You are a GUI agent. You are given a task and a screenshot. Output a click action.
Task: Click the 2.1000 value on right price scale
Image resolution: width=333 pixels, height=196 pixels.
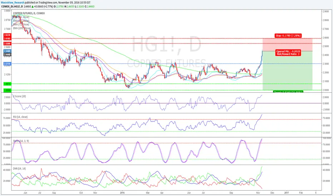click(x=326, y=81)
